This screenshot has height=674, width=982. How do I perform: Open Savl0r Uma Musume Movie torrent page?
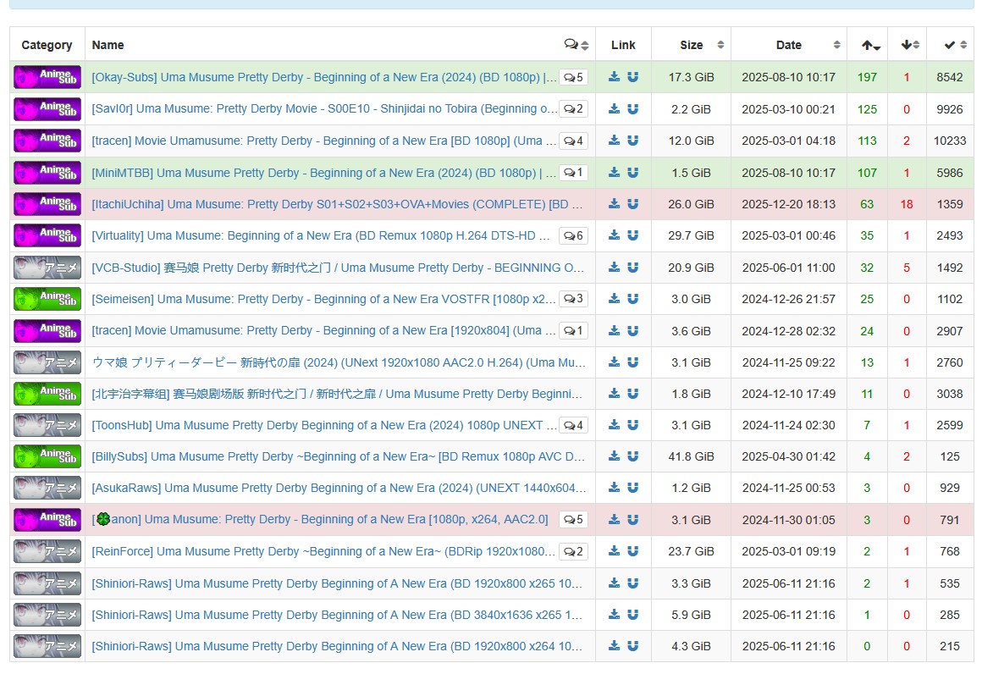click(x=324, y=109)
